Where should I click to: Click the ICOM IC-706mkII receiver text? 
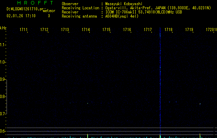pyautogui.click(x=144, y=12)
